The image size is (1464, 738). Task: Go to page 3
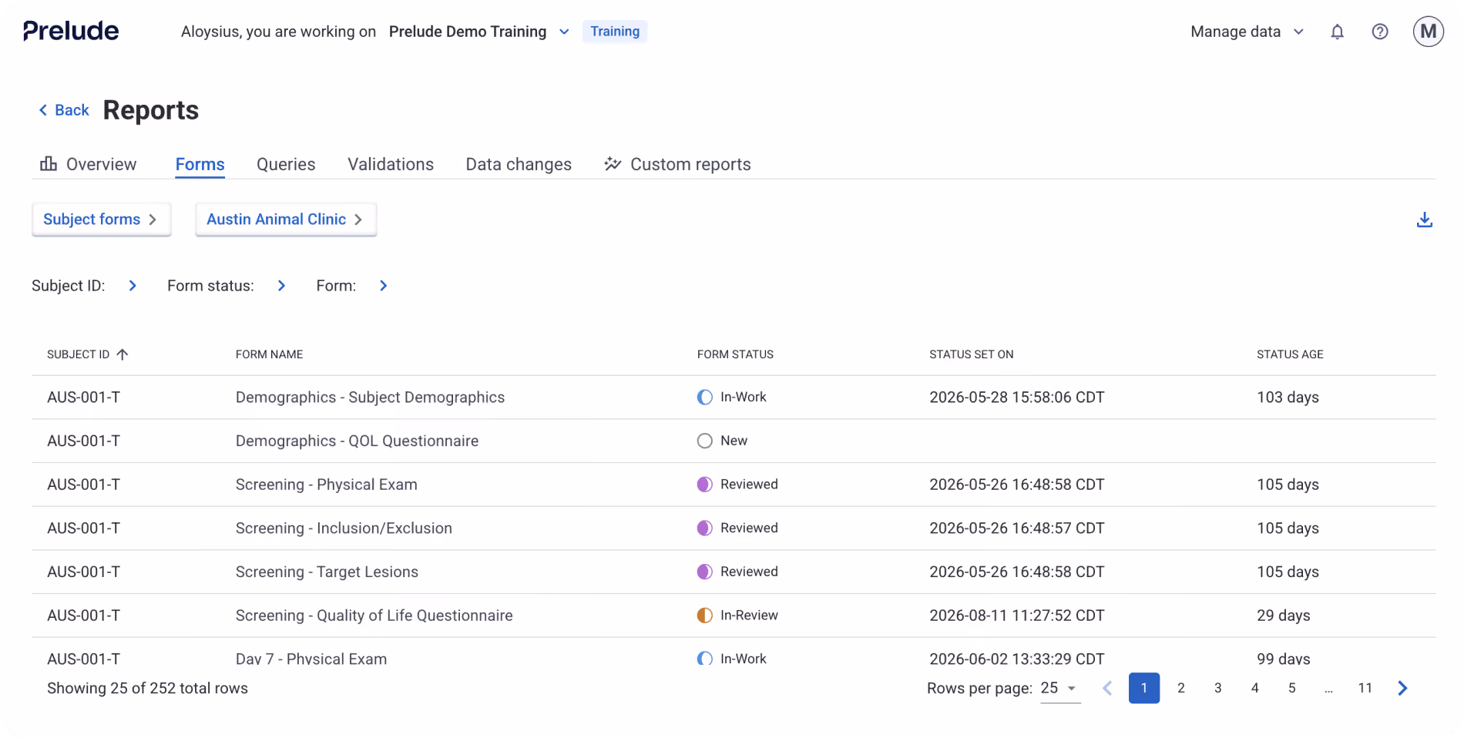pos(1217,688)
